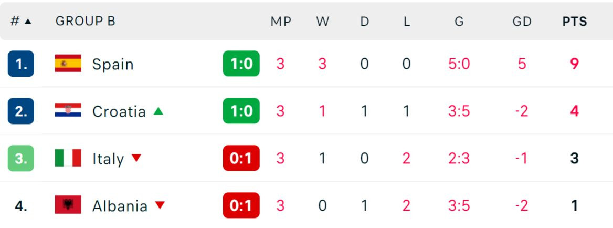Open Spain team link
The height and width of the screenshot is (228, 613).
113,64
